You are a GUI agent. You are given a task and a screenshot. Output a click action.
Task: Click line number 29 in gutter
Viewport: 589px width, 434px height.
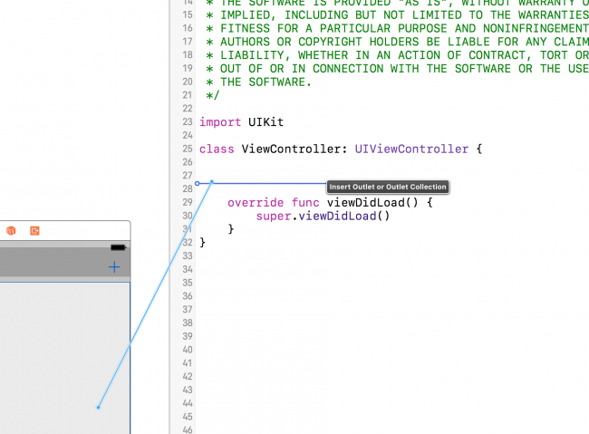click(187, 202)
